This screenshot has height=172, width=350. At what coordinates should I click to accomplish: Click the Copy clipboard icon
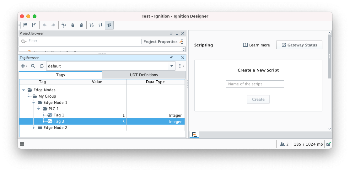pos(73,25)
